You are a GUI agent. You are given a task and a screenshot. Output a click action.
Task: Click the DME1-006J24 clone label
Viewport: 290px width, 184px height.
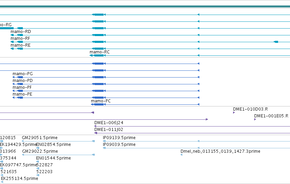pos(109,123)
